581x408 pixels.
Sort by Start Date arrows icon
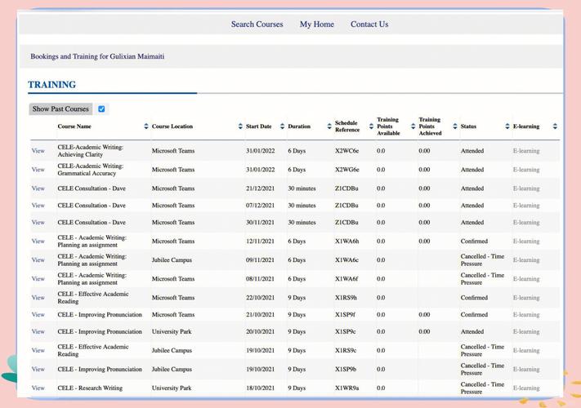(x=282, y=126)
